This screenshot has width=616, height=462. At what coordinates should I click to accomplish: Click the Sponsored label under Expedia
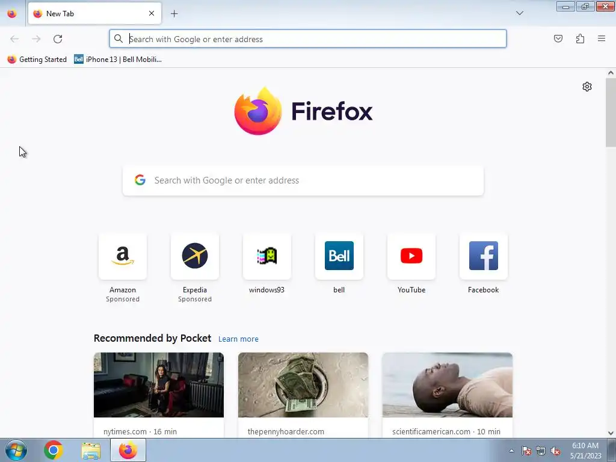(194, 299)
